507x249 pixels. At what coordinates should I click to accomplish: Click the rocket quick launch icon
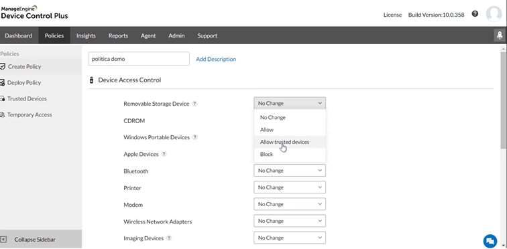coord(500,35)
